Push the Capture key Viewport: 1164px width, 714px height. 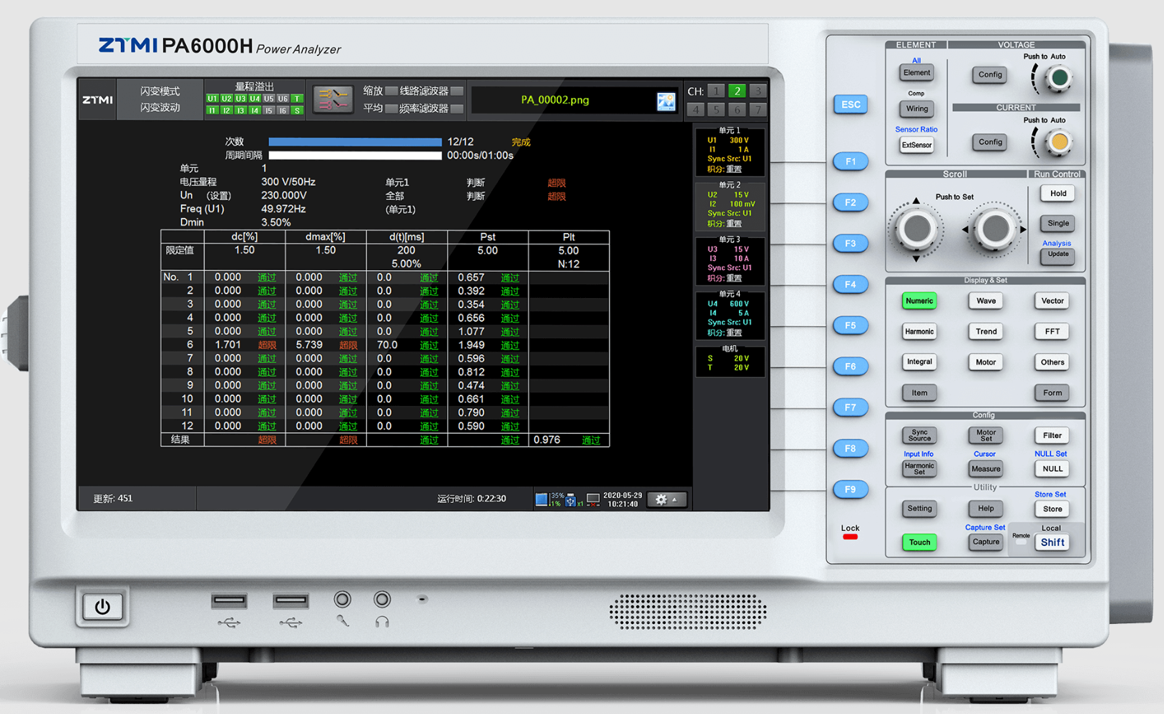point(986,542)
